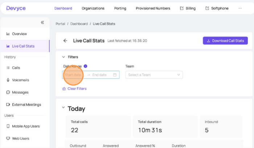Open the Select a Team dropdown
The width and height of the screenshot is (254, 148).
pyautogui.click(x=154, y=75)
